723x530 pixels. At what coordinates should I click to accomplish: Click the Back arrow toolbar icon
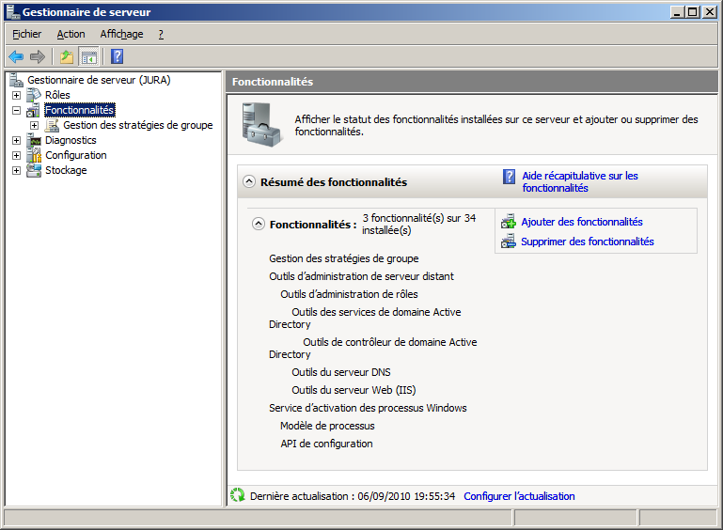(16, 56)
